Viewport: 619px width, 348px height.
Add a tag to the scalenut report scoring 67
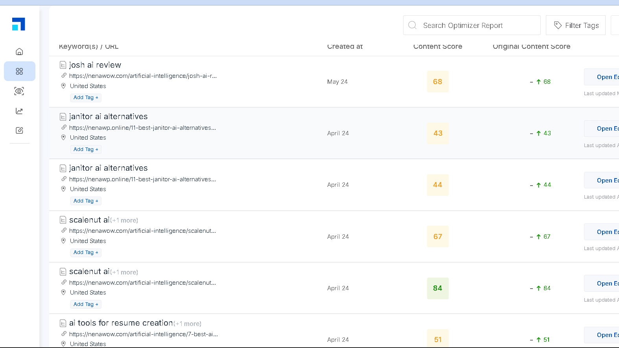pos(86,252)
